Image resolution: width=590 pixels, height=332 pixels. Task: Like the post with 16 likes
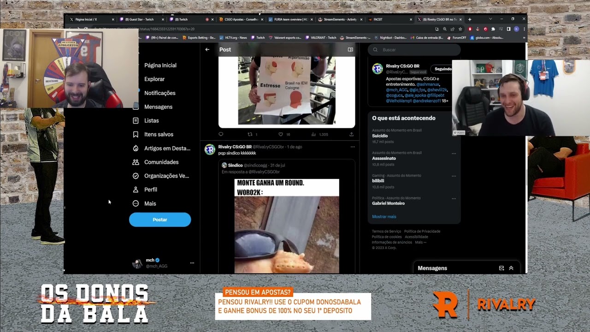(281, 134)
